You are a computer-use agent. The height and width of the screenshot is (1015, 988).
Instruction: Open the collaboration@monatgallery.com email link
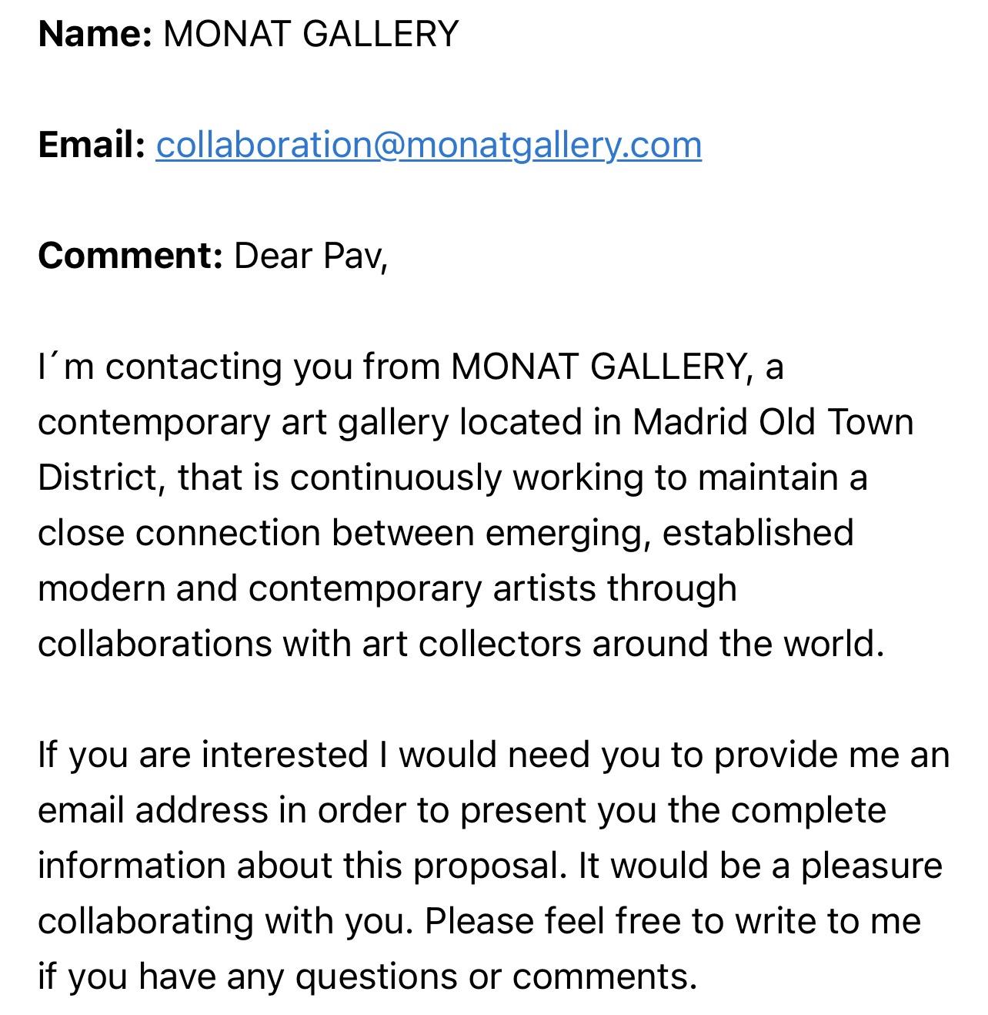click(x=429, y=146)
